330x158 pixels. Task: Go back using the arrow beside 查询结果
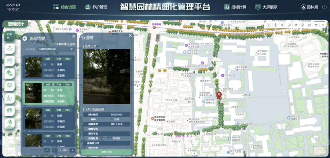[25, 39]
